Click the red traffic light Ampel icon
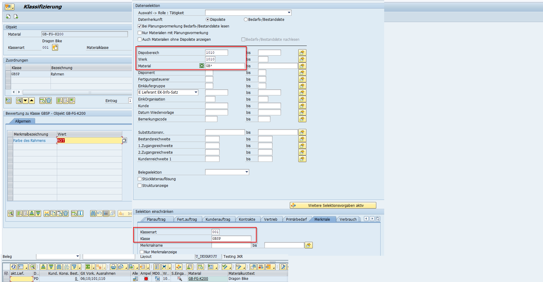This screenshot has height=282, width=543. [x=146, y=279]
